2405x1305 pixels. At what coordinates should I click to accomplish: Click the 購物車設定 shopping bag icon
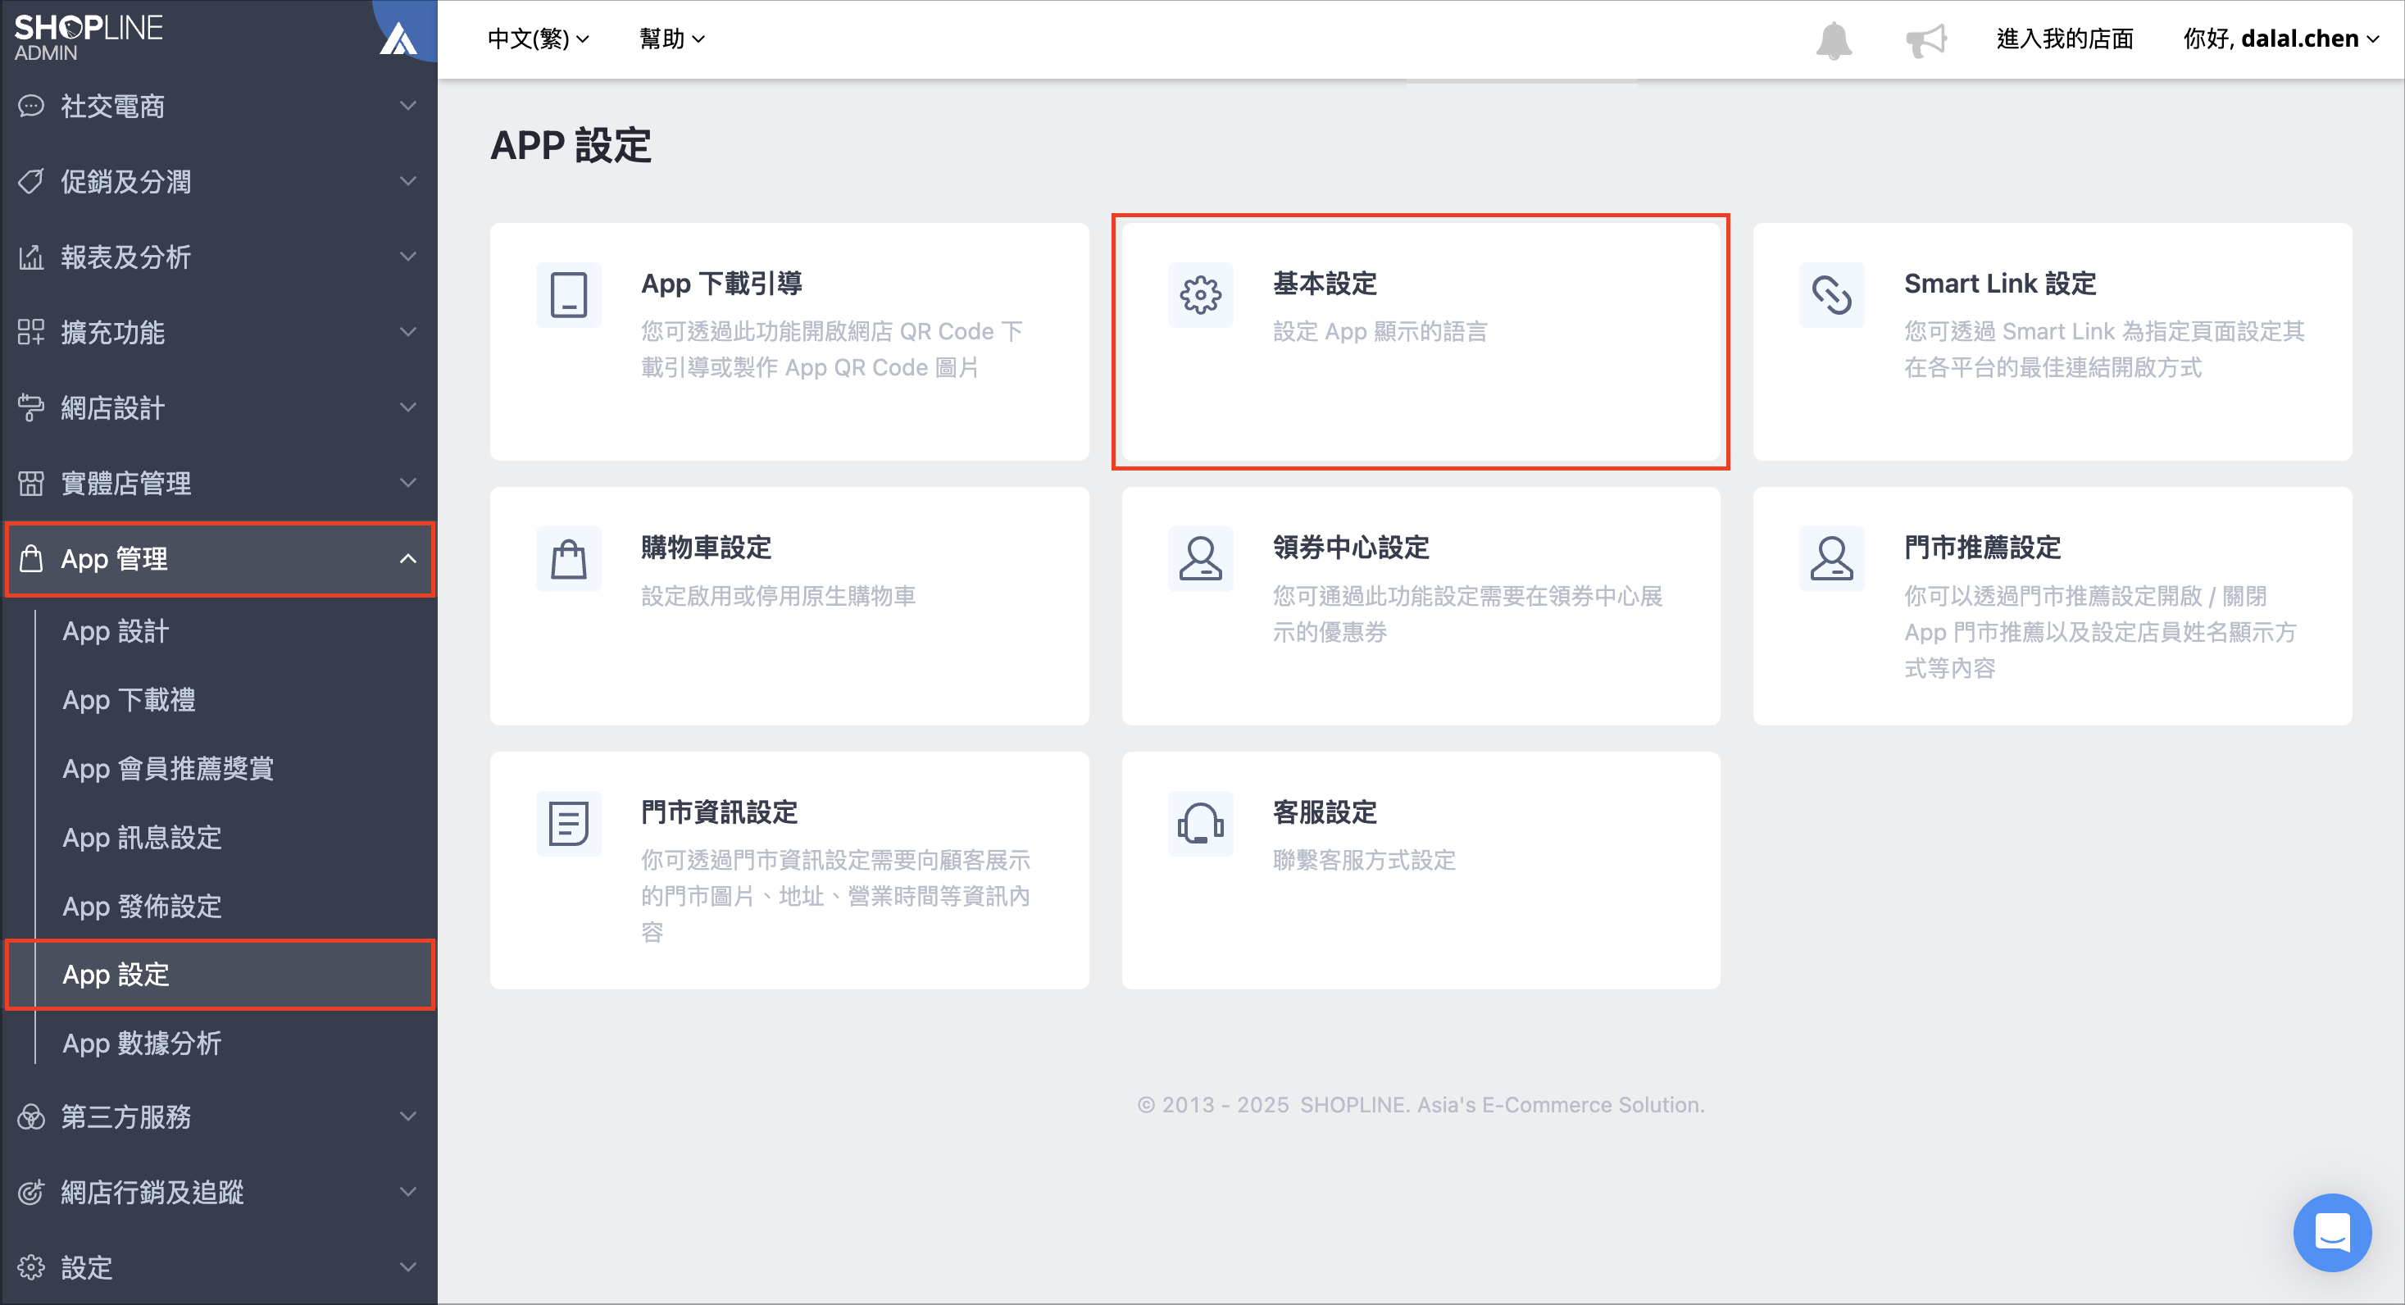click(567, 559)
